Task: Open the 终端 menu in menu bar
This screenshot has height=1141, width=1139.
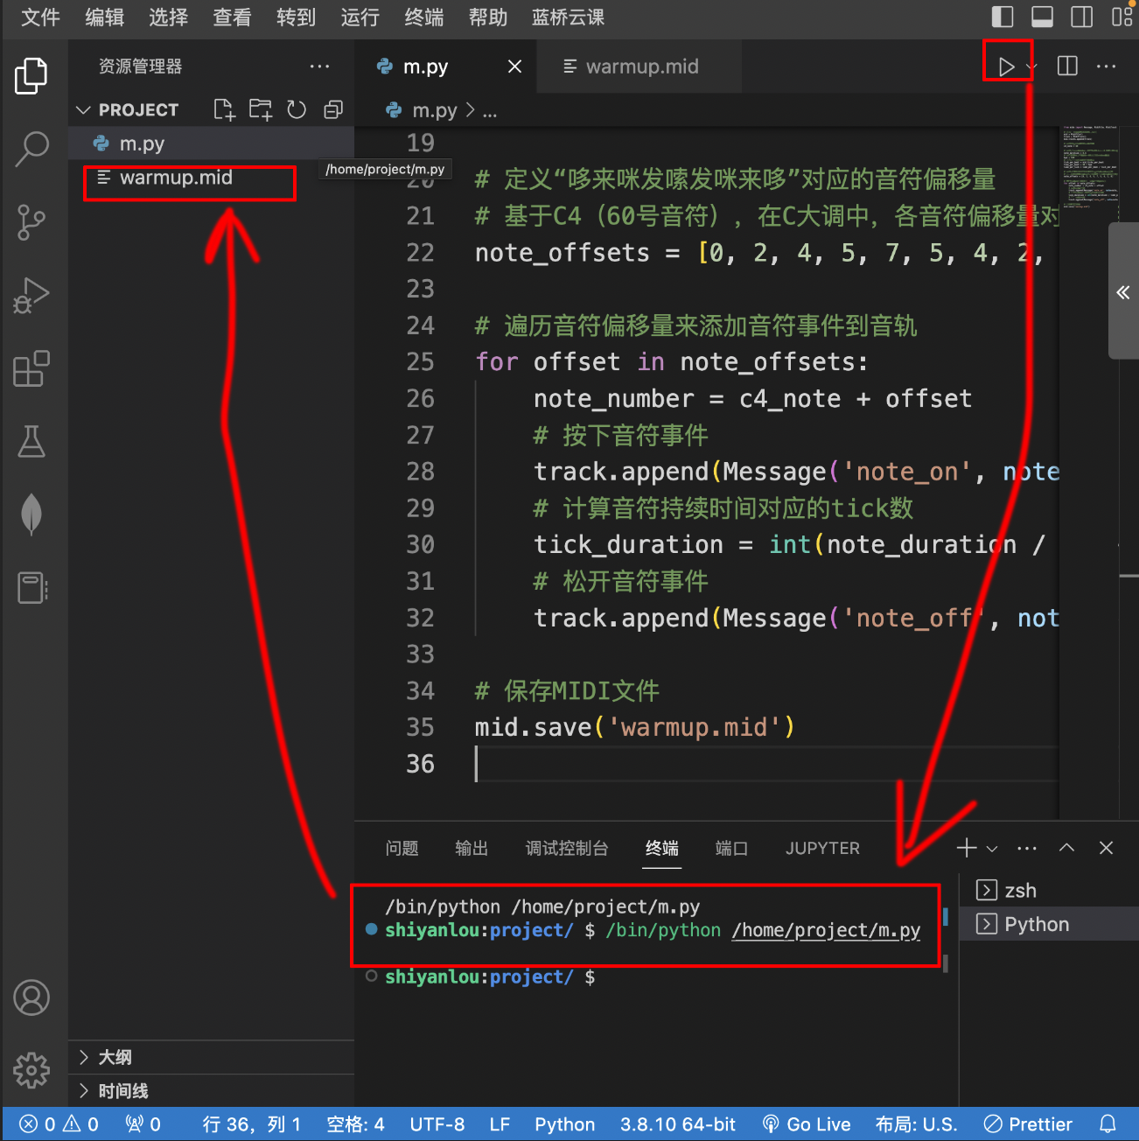Action: tap(423, 17)
